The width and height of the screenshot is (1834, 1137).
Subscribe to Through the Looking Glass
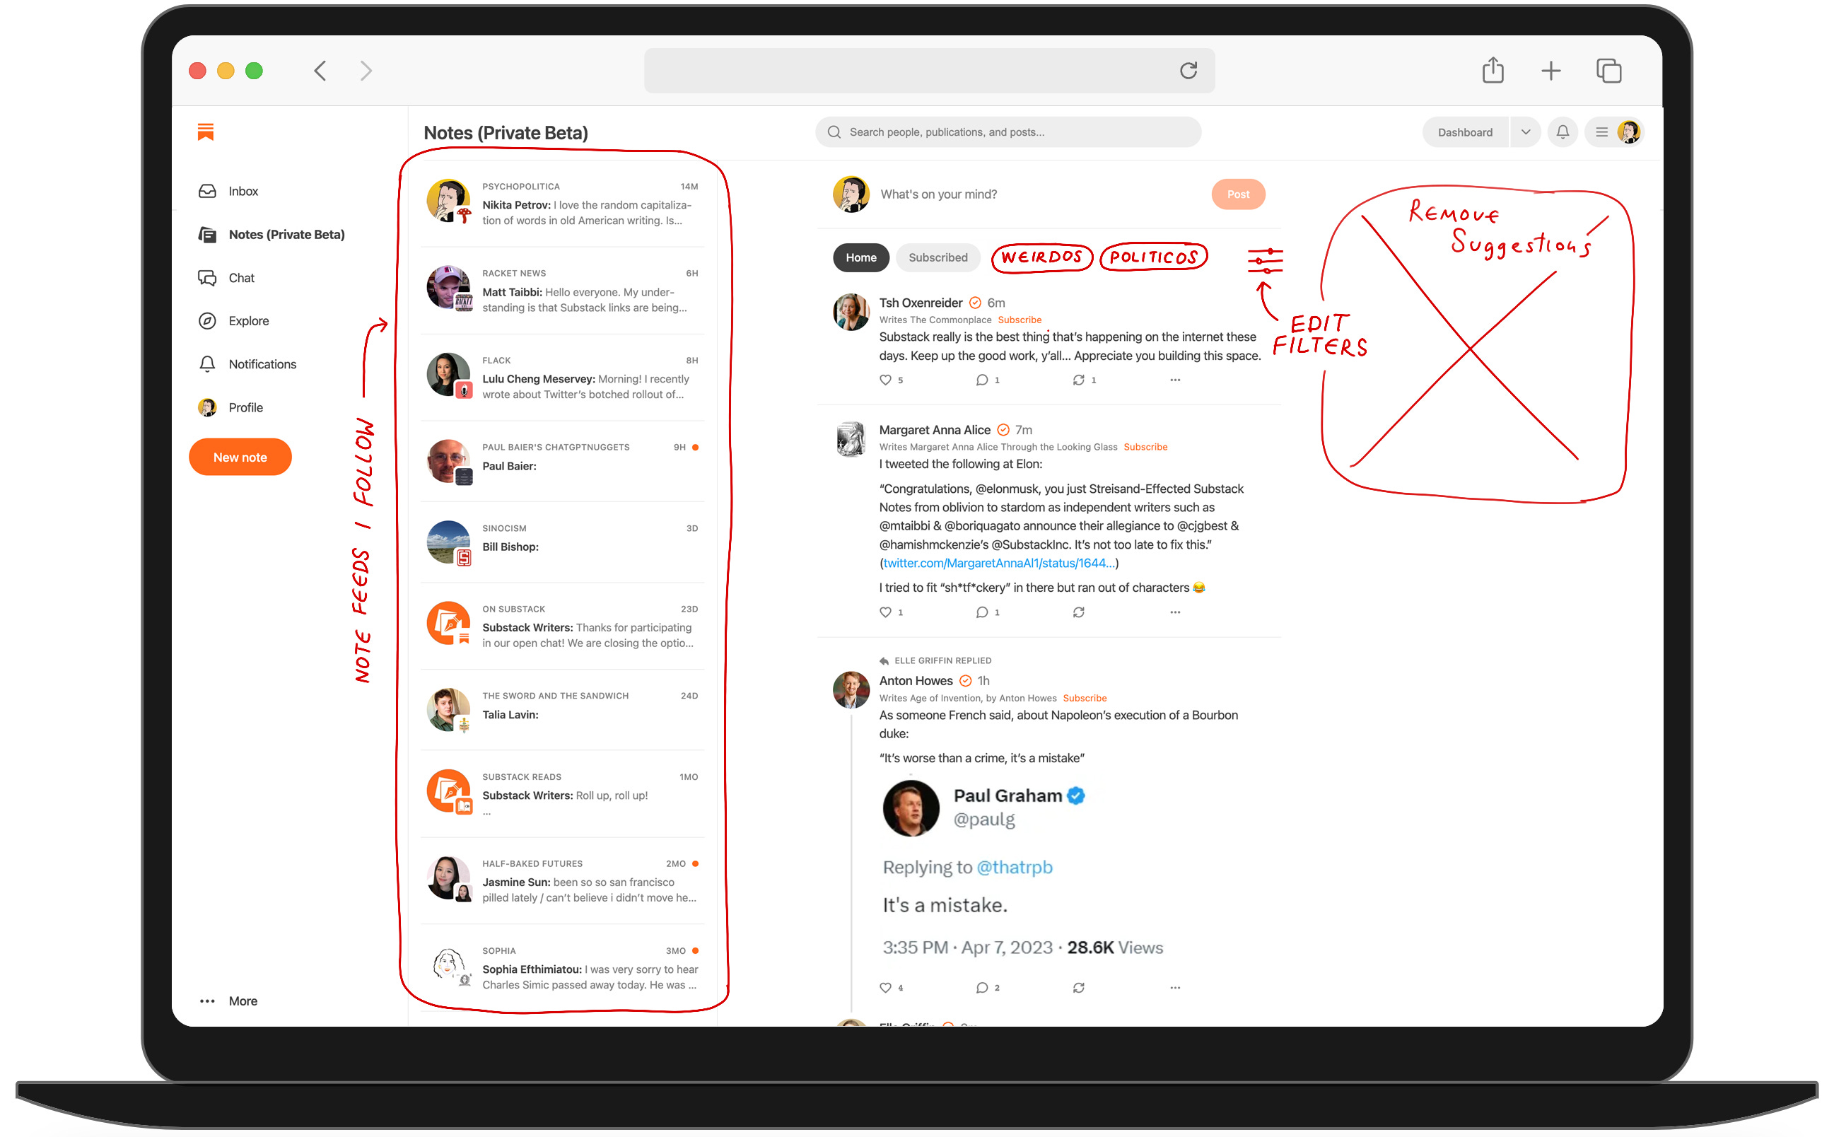pyautogui.click(x=1145, y=448)
